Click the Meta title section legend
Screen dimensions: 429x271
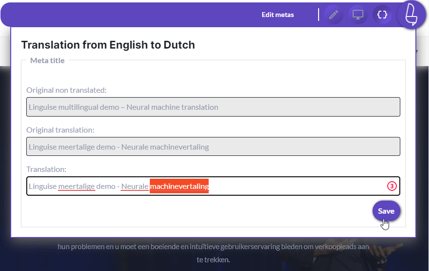(x=47, y=60)
